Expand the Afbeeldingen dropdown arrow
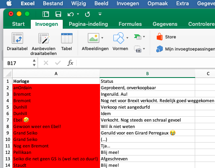Screen dimensions: 215x168 click(x=102, y=38)
